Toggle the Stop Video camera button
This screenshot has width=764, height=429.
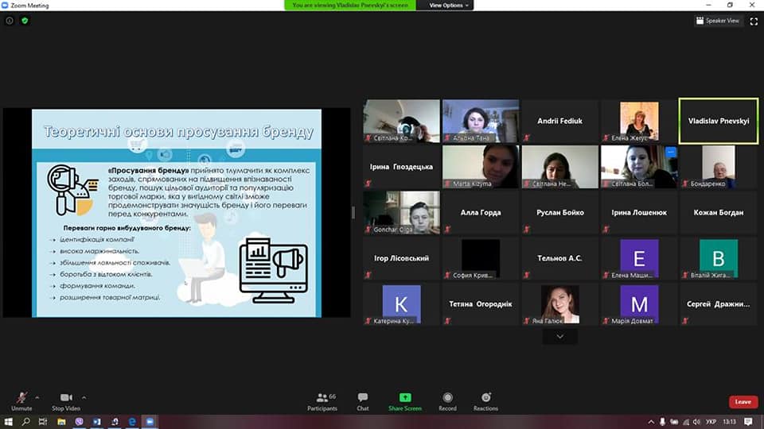tap(66, 399)
